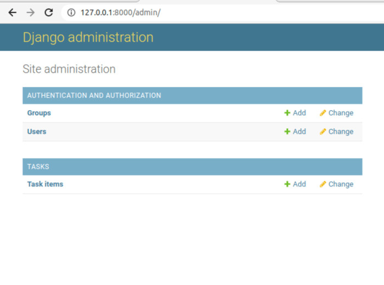Open the Tasks app section header
This screenshot has width=384, height=285.
click(x=38, y=167)
